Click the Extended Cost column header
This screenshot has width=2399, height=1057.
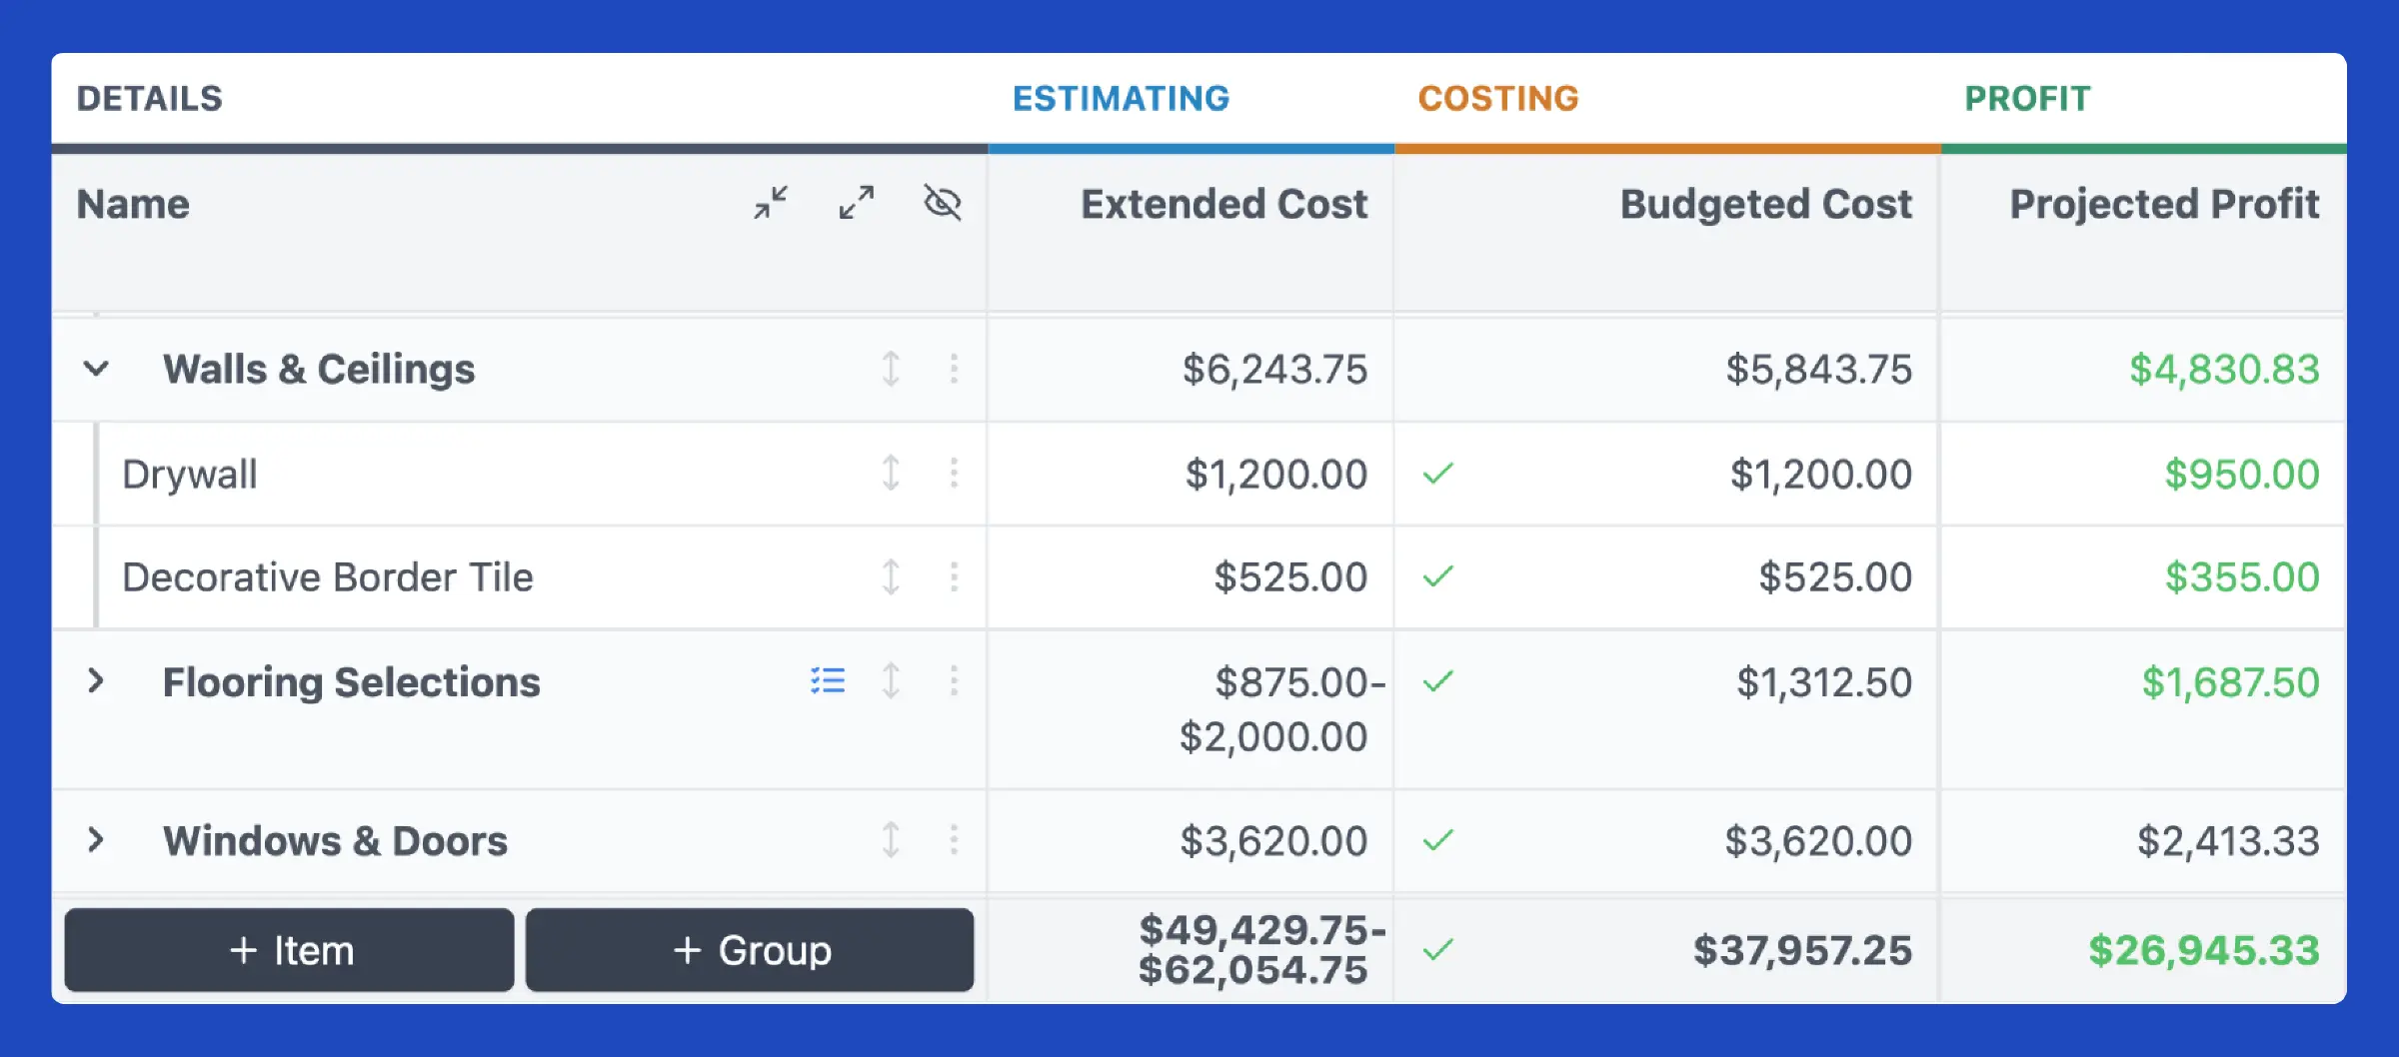point(1223,204)
